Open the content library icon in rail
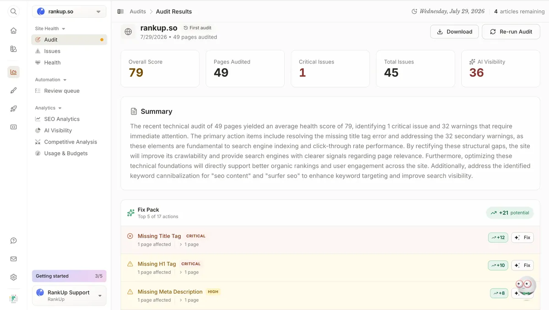The height and width of the screenshot is (310, 549). pyautogui.click(x=13, y=49)
